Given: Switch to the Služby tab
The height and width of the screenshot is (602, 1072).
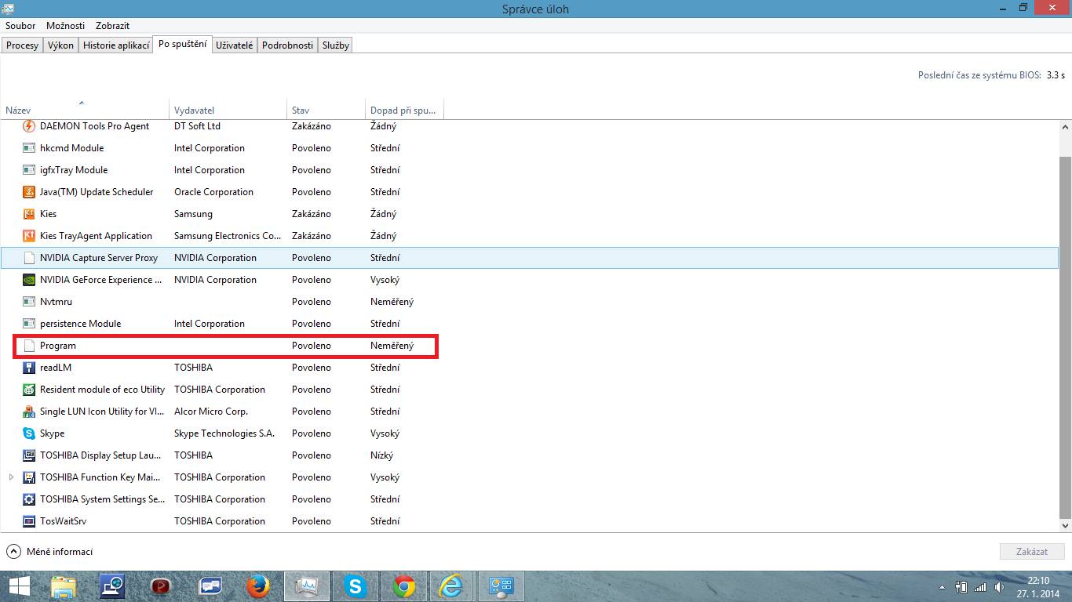Looking at the screenshot, I should coord(335,45).
